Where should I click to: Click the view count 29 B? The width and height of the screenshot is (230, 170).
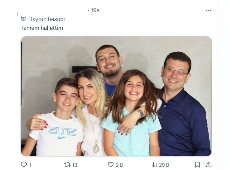(x=164, y=165)
